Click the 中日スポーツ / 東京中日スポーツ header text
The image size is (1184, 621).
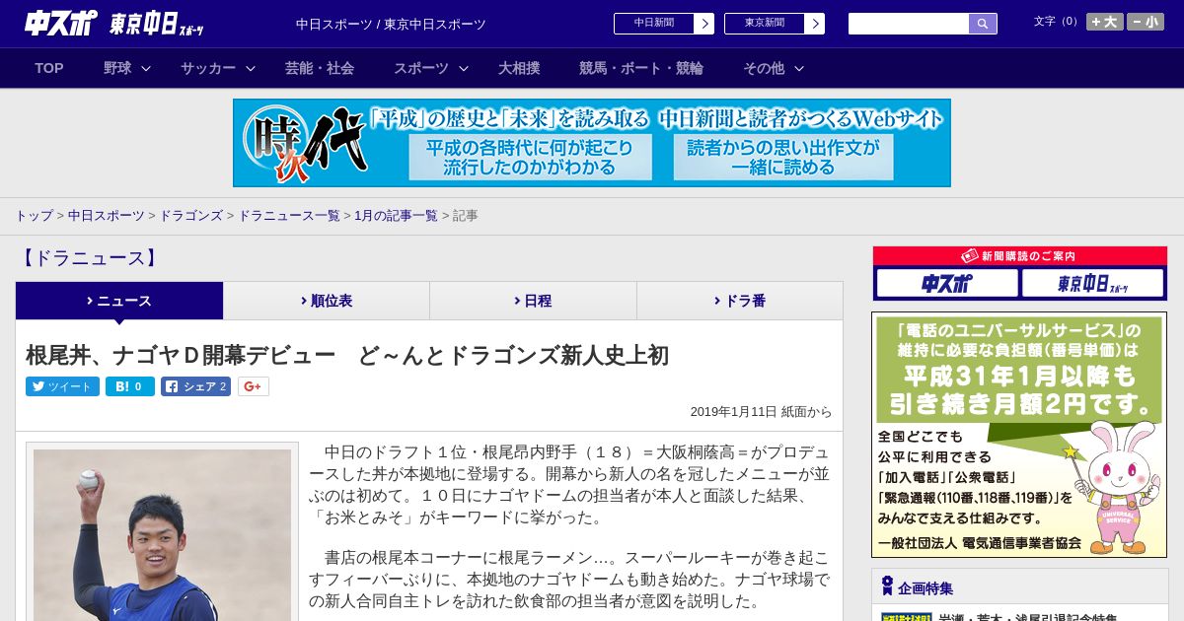391,24
